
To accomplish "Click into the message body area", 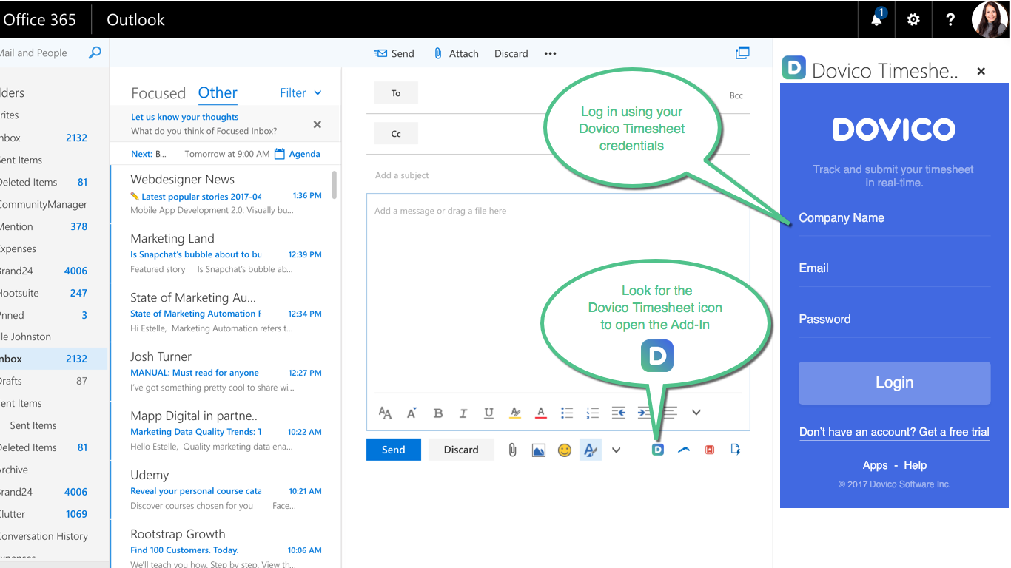I will pos(558,292).
